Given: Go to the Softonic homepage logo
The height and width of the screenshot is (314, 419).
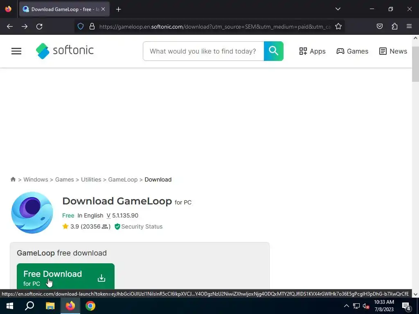Looking at the screenshot, I should [x=65, y=51].
